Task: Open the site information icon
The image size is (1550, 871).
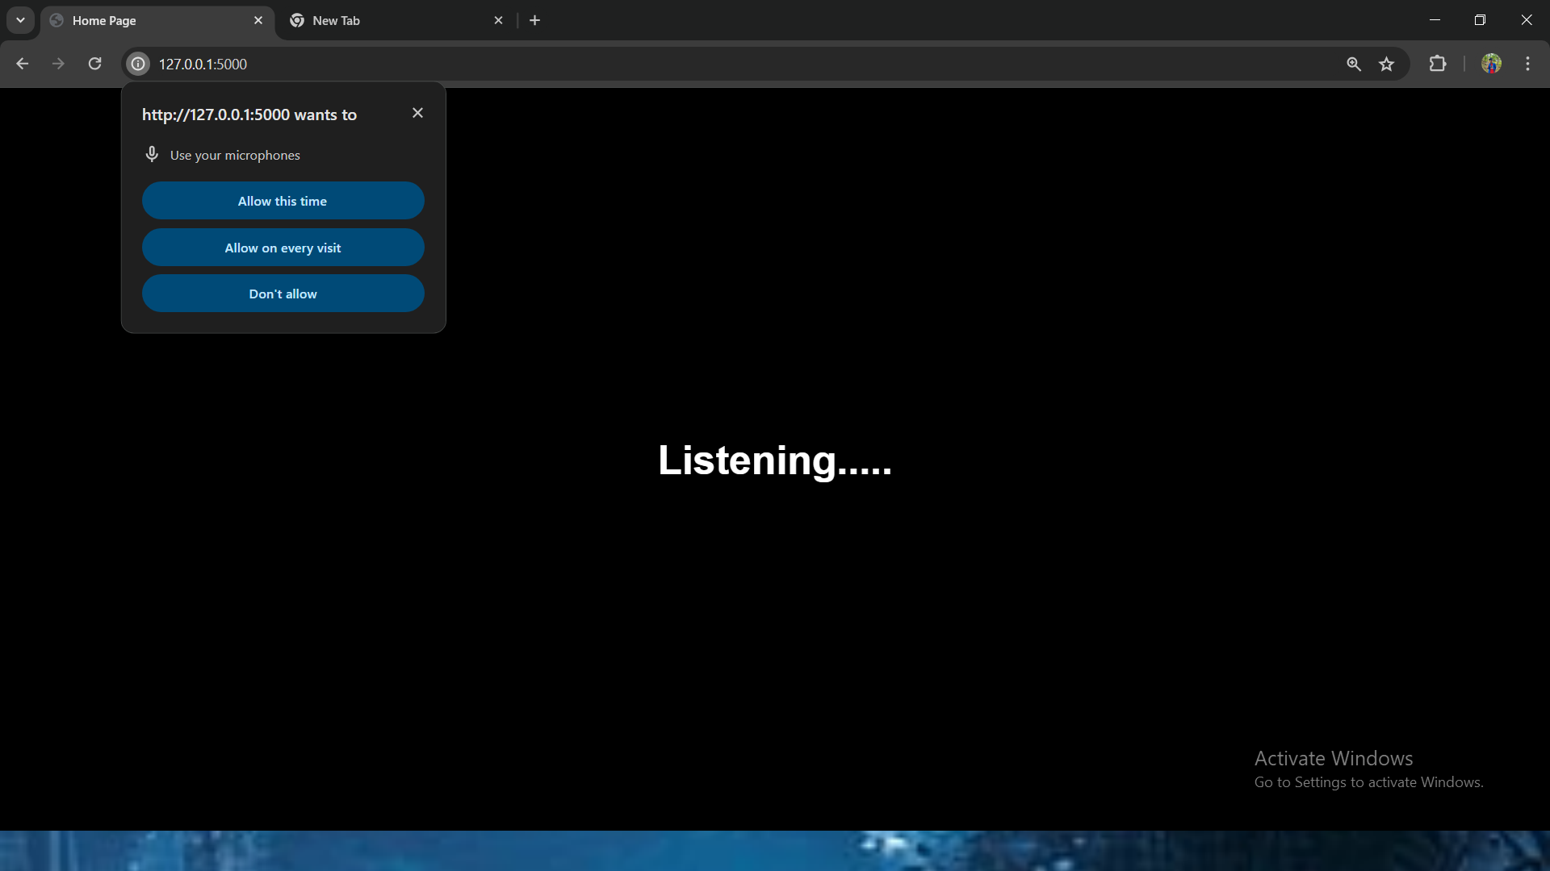Action: coord(138,64)
